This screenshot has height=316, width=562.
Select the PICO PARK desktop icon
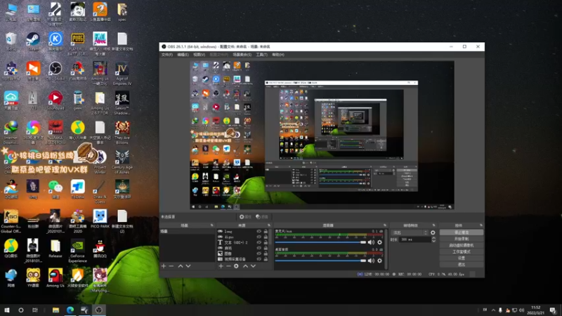point(100,219)
